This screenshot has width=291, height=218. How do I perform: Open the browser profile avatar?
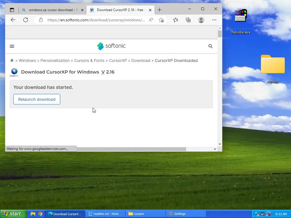pyautogui.click(x=201, y=20)
